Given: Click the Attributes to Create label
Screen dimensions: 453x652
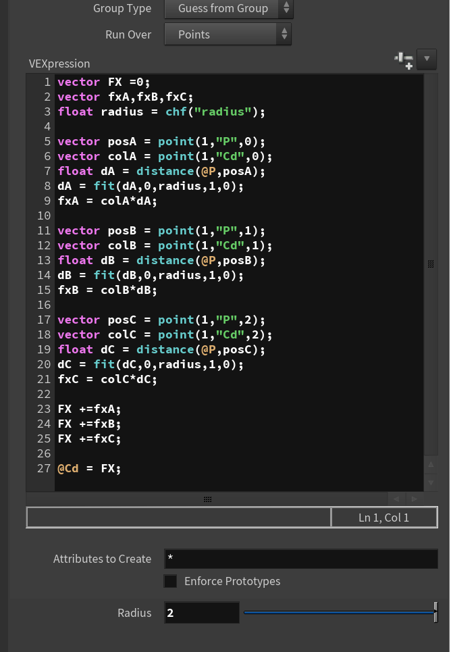Looking at the screenshot, I should (x=102, y=559).
